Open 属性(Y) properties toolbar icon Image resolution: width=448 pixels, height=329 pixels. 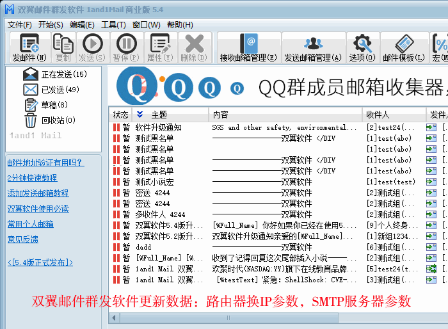click(160, 43)
